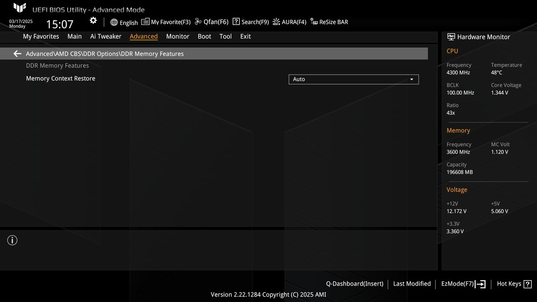Click the CPU section heading
This screenshot has height=302, width=537.
click(x=452, y=51)
